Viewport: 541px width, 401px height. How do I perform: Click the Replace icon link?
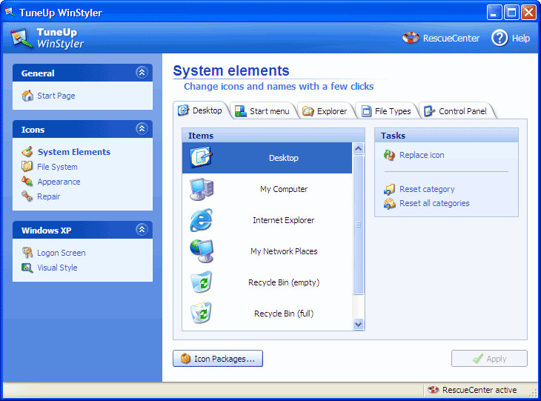coord(422,155)
